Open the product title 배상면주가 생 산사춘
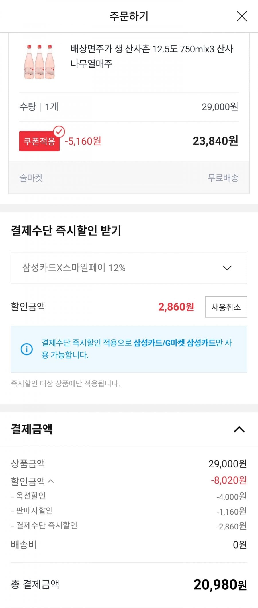Screen dimensions: 258x608 (152, 56)
